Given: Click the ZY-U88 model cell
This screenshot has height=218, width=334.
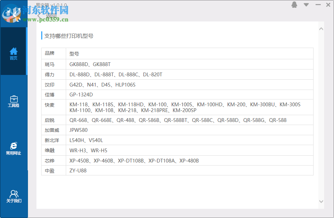Looking at the screenshot, I should tap(189, 171).
